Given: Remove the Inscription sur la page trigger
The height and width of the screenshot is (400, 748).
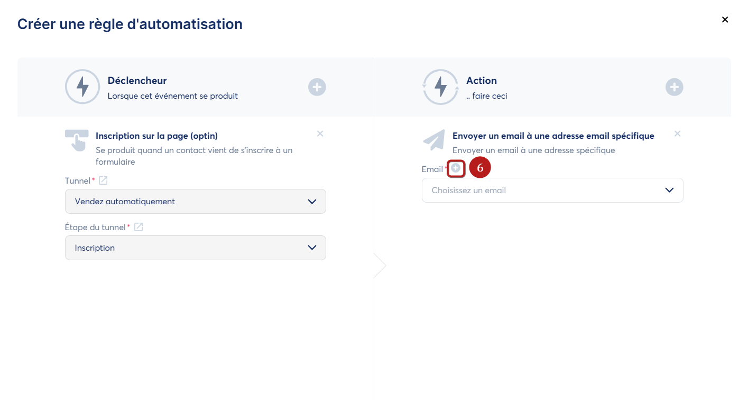Looking at the screenshot, I should click(320, 134).
